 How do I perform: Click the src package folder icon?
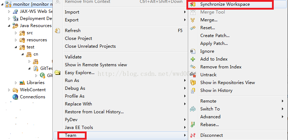pyautogui.click(x=22, y=33)
